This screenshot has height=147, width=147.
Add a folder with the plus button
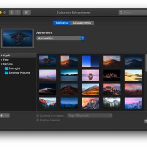[x=2, y=116]
